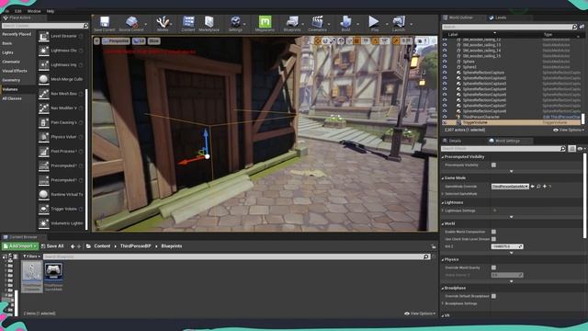Select the Nav Mesh Bounds volume icon
The image size is (588, 331).
coord(43,94)
